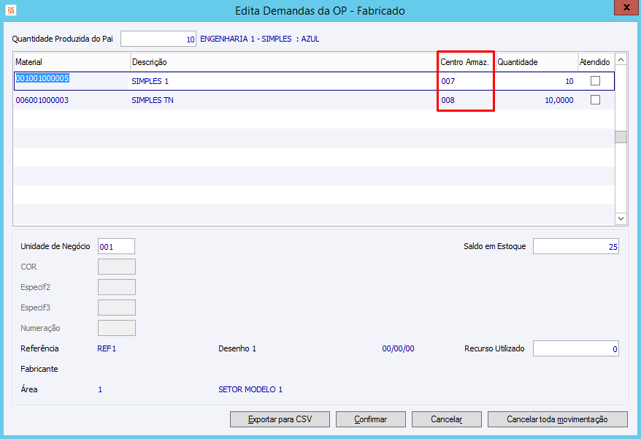Click quantity cell 10,0000

click(559, 100)
